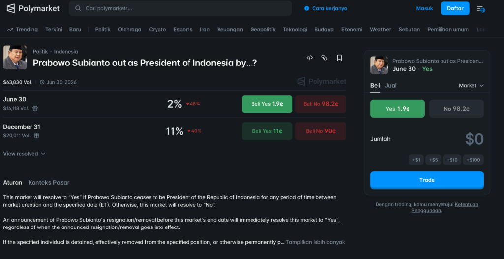Screen dimensions: 504x259
Task: Click Beli No 90¢ for December 31
Action: point(321,131)
